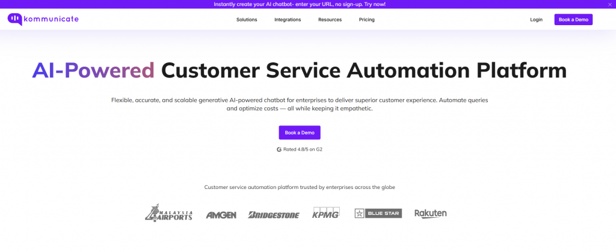The image size is (616, 252).
Task: Click the Amgen logo
Action: [x=221, y=215]
